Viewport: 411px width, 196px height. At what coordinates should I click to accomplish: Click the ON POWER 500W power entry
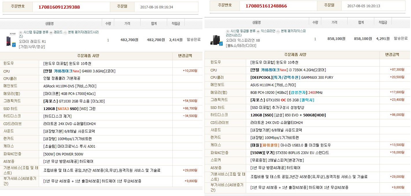click(x=63, y=154)
